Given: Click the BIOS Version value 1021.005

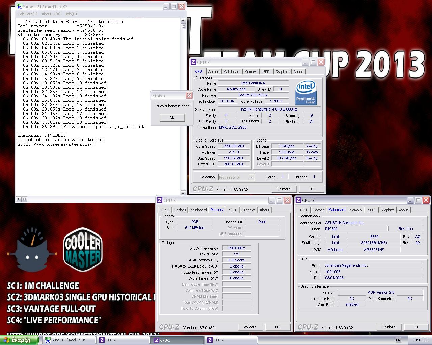Looking at the screenshot, I should click(374, 272).
